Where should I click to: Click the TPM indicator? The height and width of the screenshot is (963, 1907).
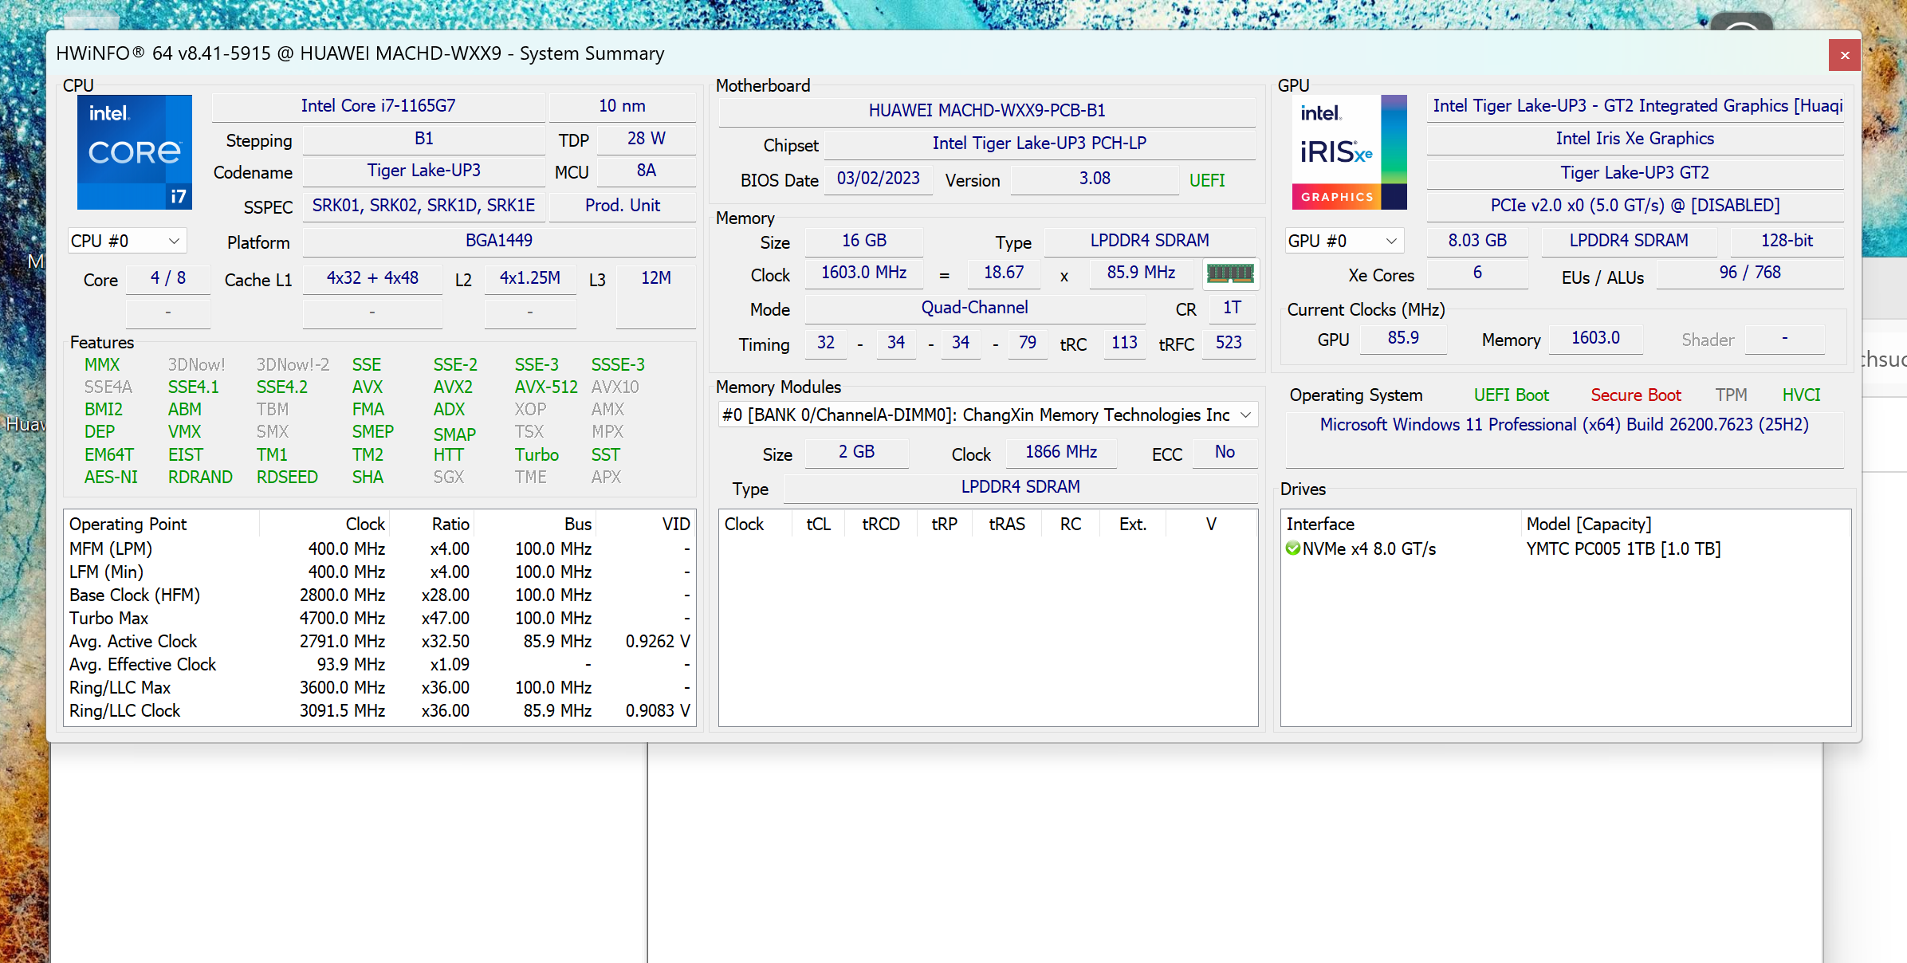[1731, 395]
